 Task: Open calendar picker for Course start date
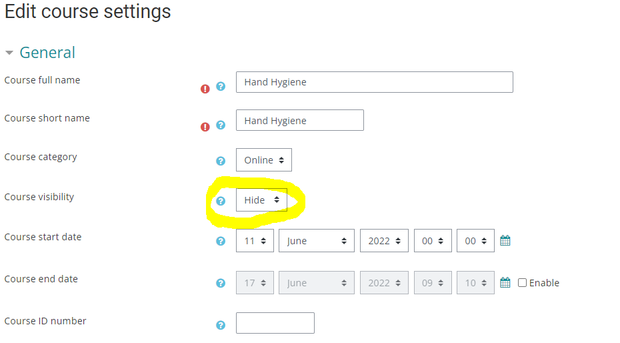pos(505,241)
